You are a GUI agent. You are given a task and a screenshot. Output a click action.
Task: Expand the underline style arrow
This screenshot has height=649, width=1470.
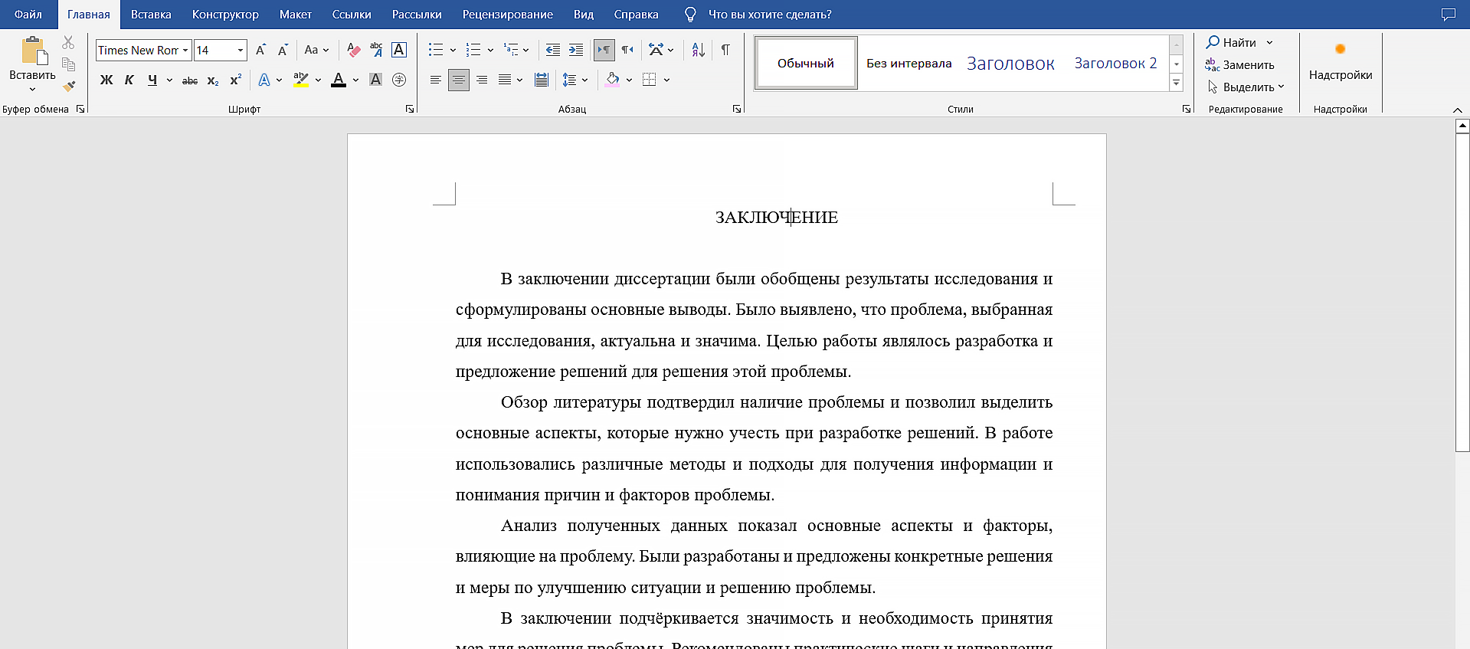click(169, 80)
